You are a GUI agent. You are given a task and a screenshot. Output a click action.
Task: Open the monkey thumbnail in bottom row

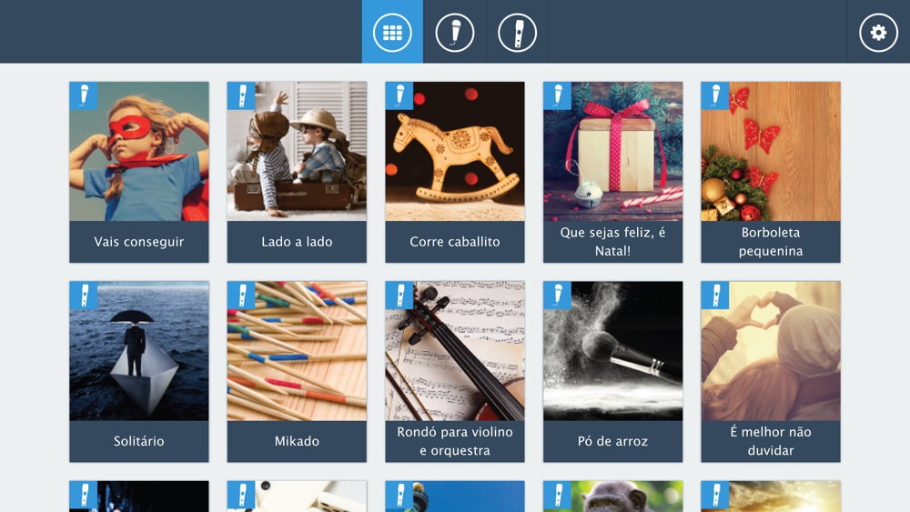coord(612,497)
